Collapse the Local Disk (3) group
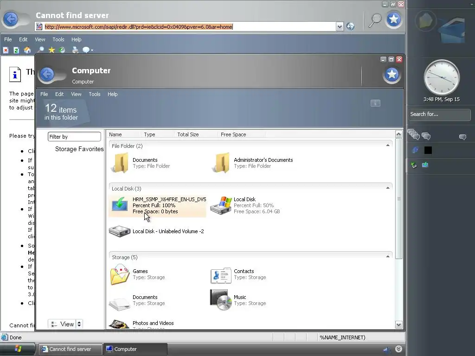 (387, 188)
